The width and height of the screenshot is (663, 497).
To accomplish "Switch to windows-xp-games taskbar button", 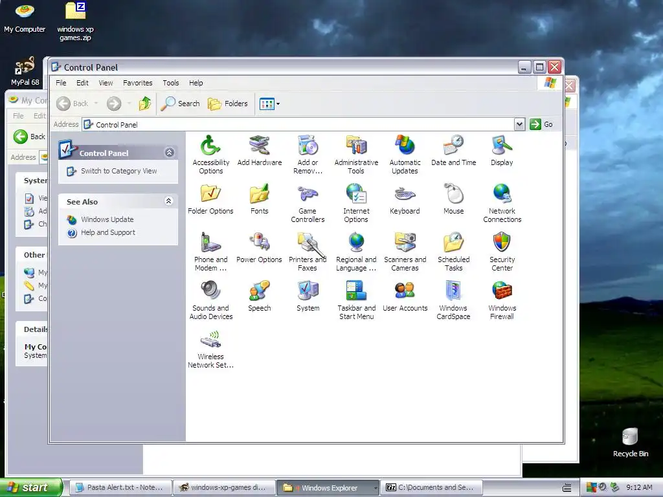I will pyautogui.click(x=225, y=488).
